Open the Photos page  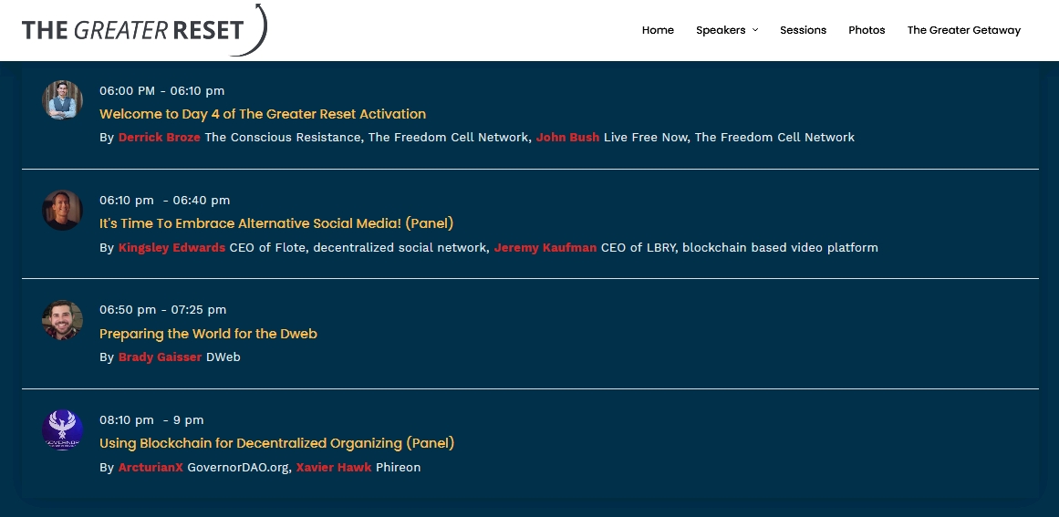[867, 30]
